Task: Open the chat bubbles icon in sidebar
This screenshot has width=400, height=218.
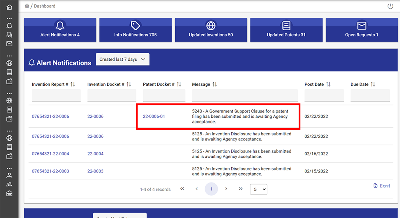Action: 9,35
